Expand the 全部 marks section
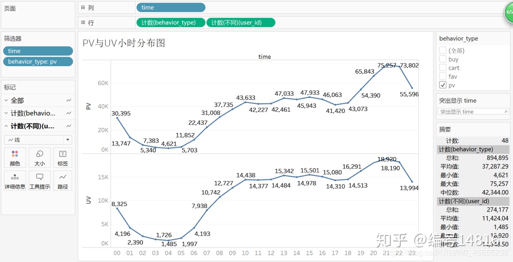 point(7,100)
